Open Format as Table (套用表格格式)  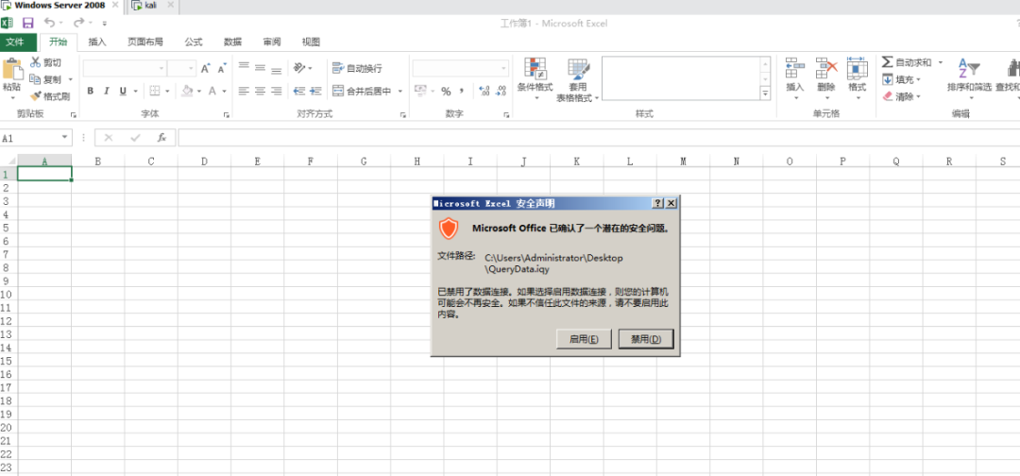578,80
